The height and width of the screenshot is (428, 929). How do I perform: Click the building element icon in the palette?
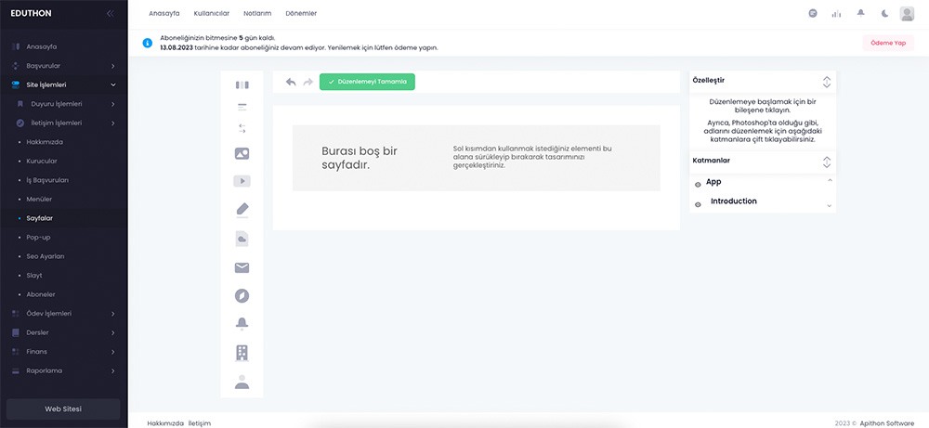(x=242, y=353)
